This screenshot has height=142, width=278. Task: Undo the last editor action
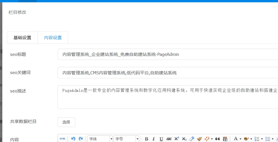(73, 139)
